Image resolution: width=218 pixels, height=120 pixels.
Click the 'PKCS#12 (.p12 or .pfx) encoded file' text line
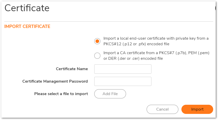tap(136, 44)
